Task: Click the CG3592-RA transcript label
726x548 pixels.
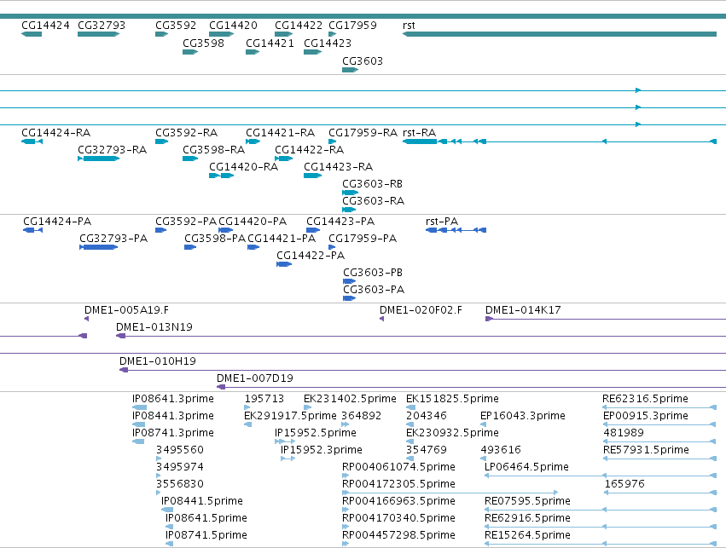Action: 187,133
